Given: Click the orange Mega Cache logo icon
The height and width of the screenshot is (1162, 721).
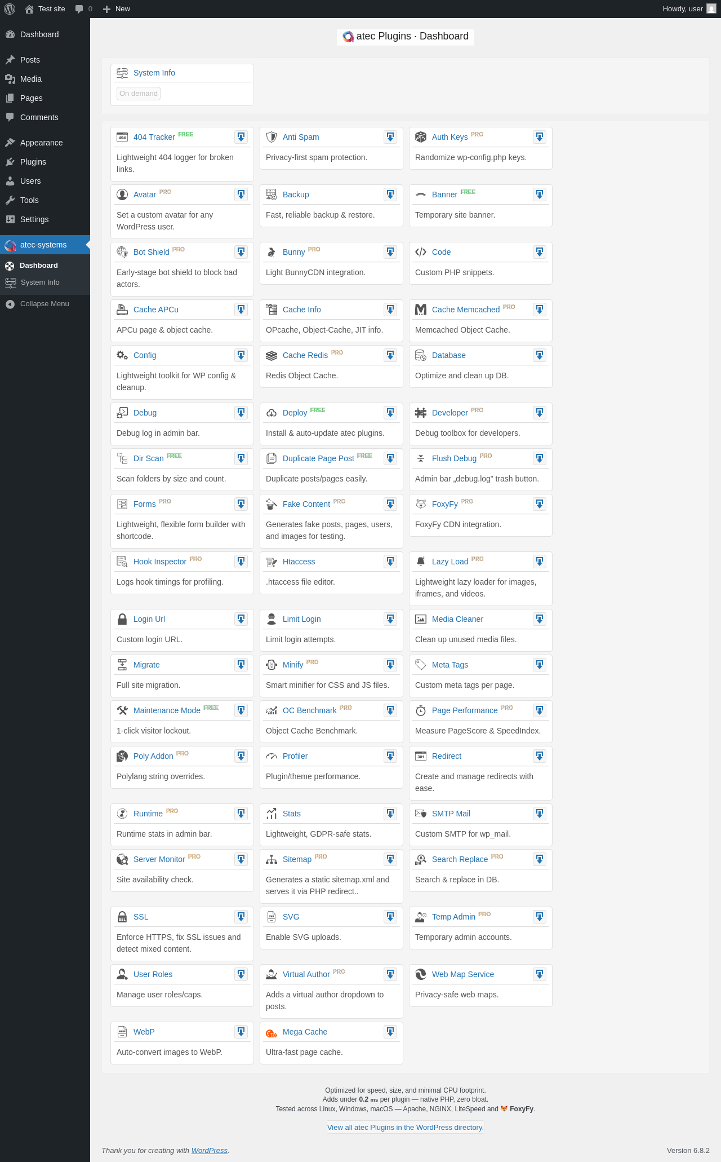Looking at the screenshot, I should tap(272, 1032).
